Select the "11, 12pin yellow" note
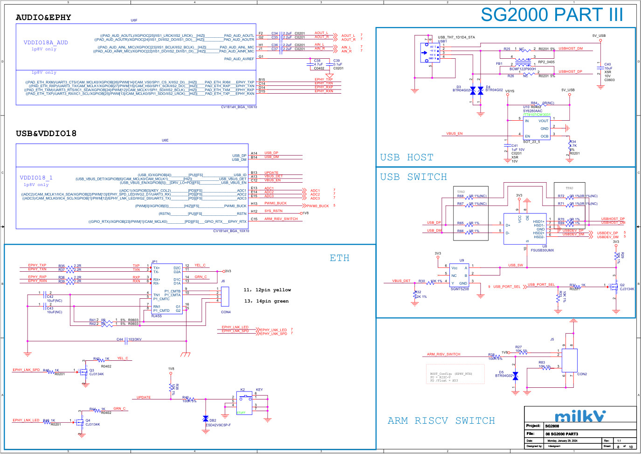641x454 pixels. click(x=267, y=290)
